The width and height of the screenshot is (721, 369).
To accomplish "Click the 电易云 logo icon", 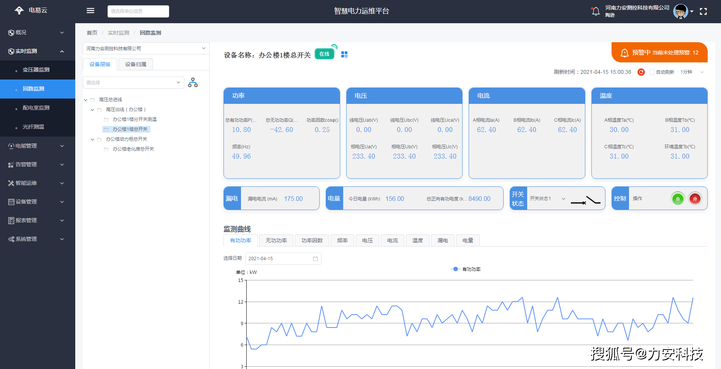I will pyautogui.click(x=19, y=10).
